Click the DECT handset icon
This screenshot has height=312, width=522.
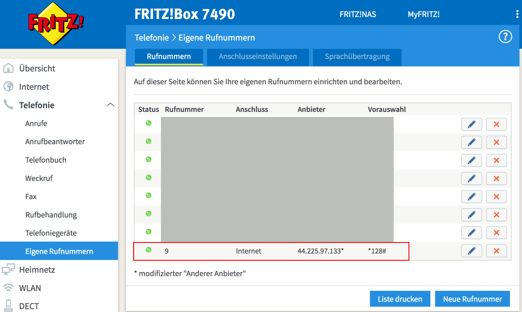coord(8,305)
